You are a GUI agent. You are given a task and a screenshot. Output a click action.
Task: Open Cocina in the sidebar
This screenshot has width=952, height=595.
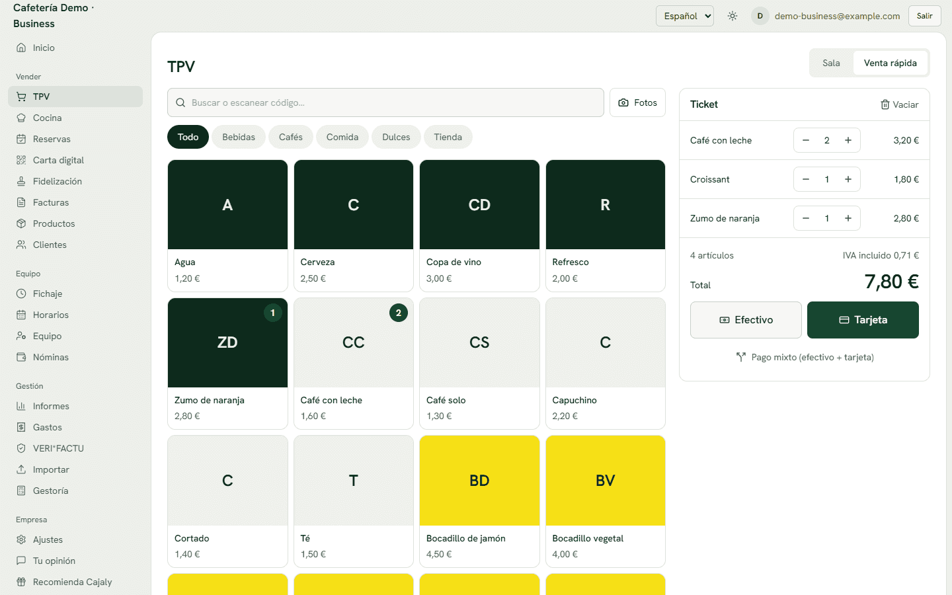(x=75, y=118)
